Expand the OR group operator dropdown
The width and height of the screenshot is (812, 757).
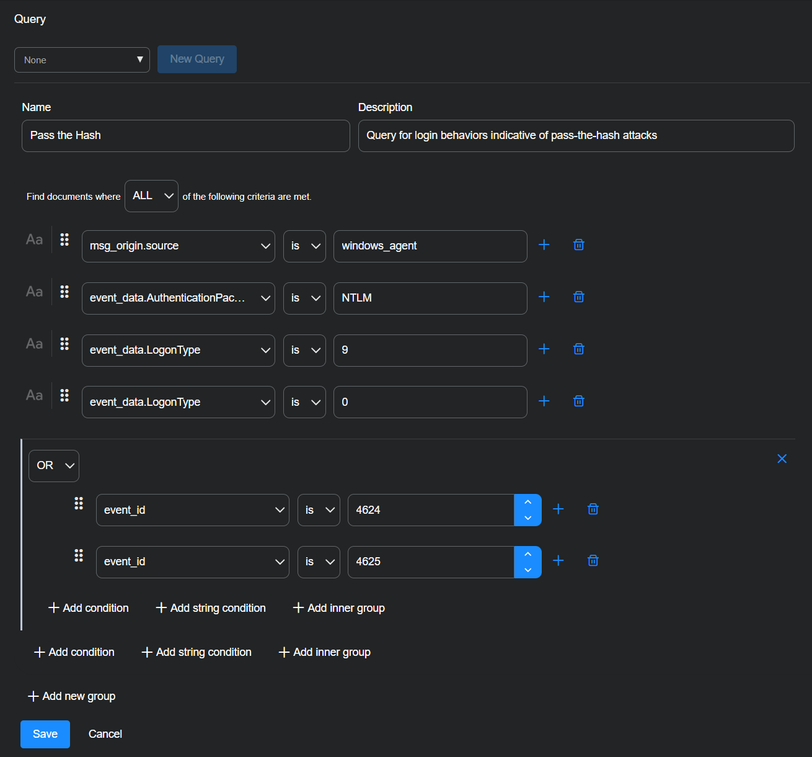click(x=54, y=466)
